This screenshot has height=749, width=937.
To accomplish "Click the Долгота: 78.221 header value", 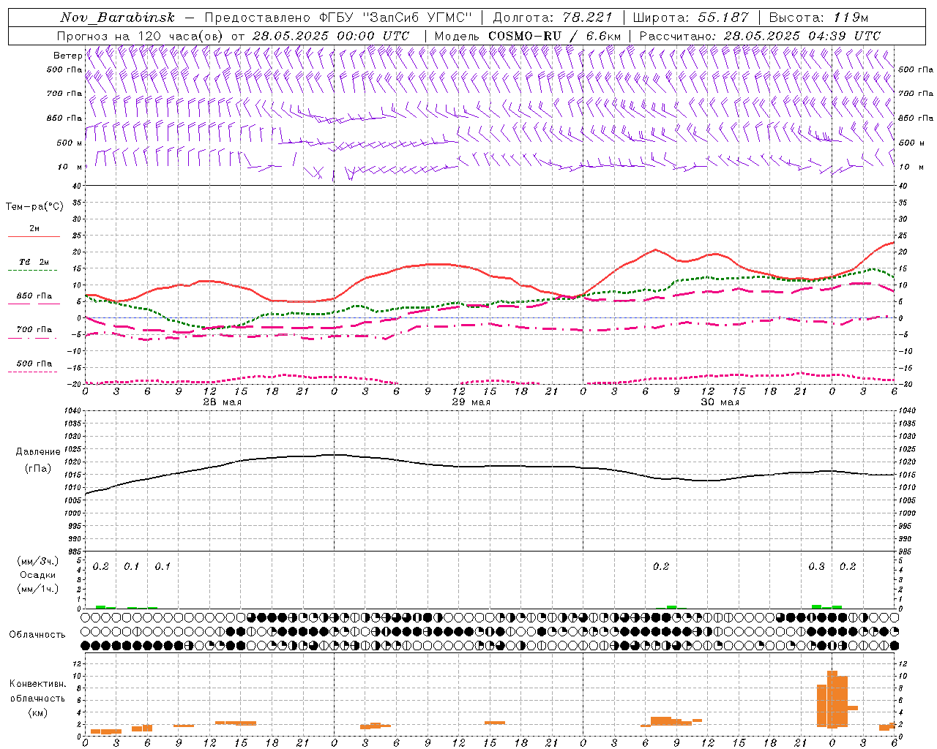I will 553,18.
